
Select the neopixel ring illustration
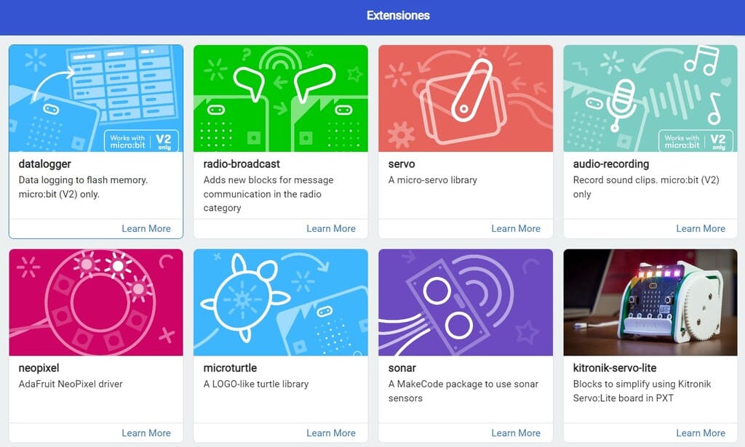pos(96,302)
